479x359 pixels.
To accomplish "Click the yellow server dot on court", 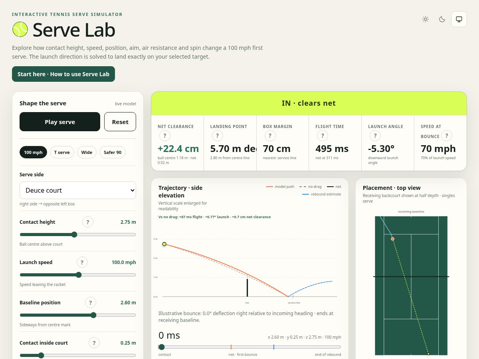I will click(428, 353).
